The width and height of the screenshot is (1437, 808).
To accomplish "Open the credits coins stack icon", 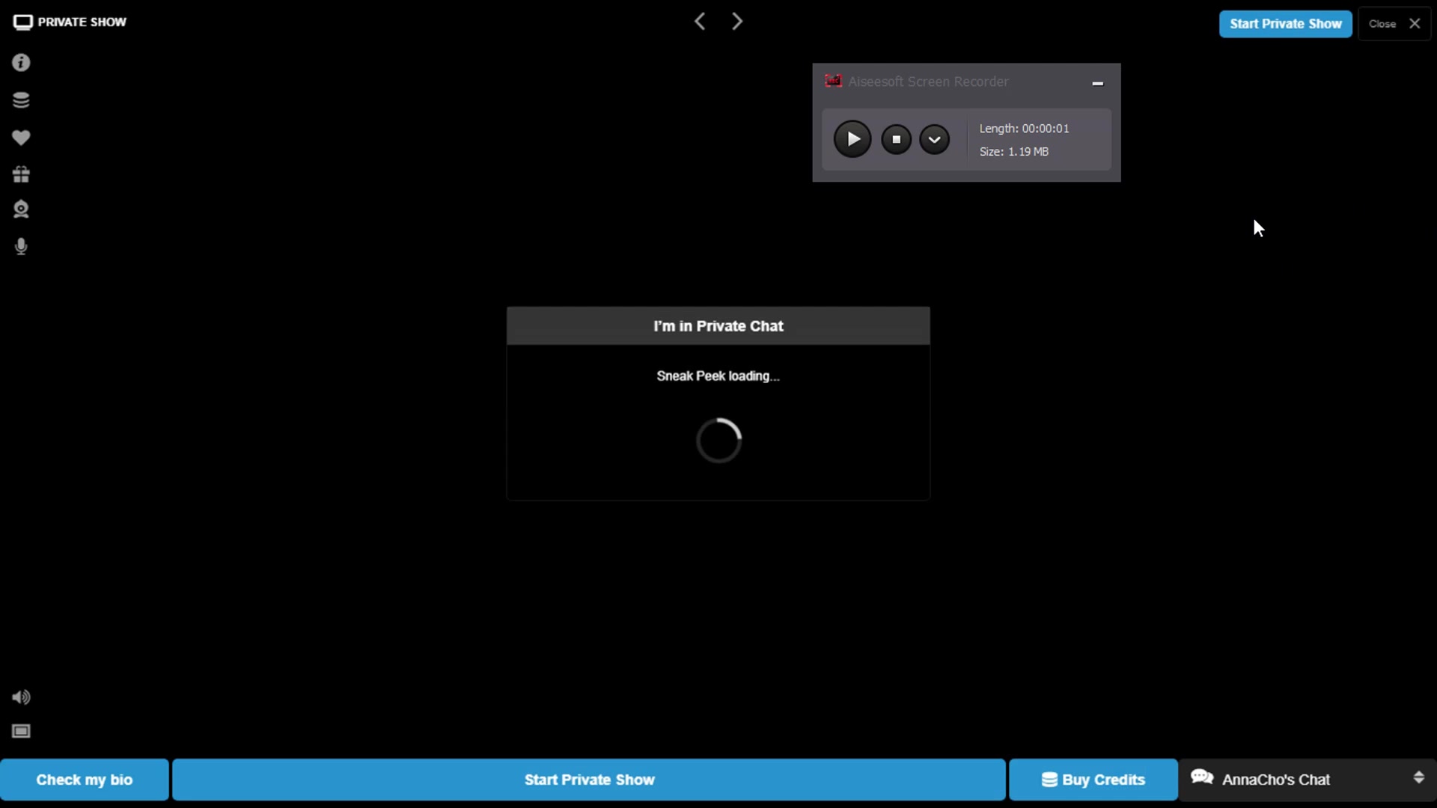I will tap(21, 100).
